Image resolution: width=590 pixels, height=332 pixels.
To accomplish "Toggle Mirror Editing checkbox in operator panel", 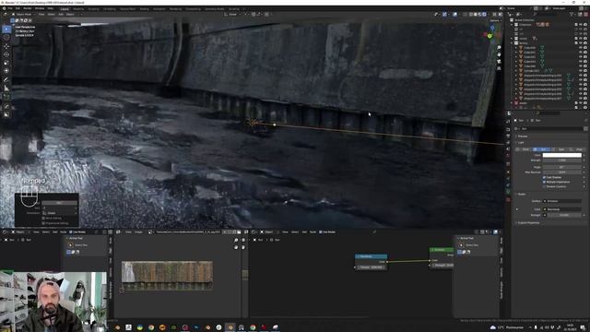I will coord(43,218).
